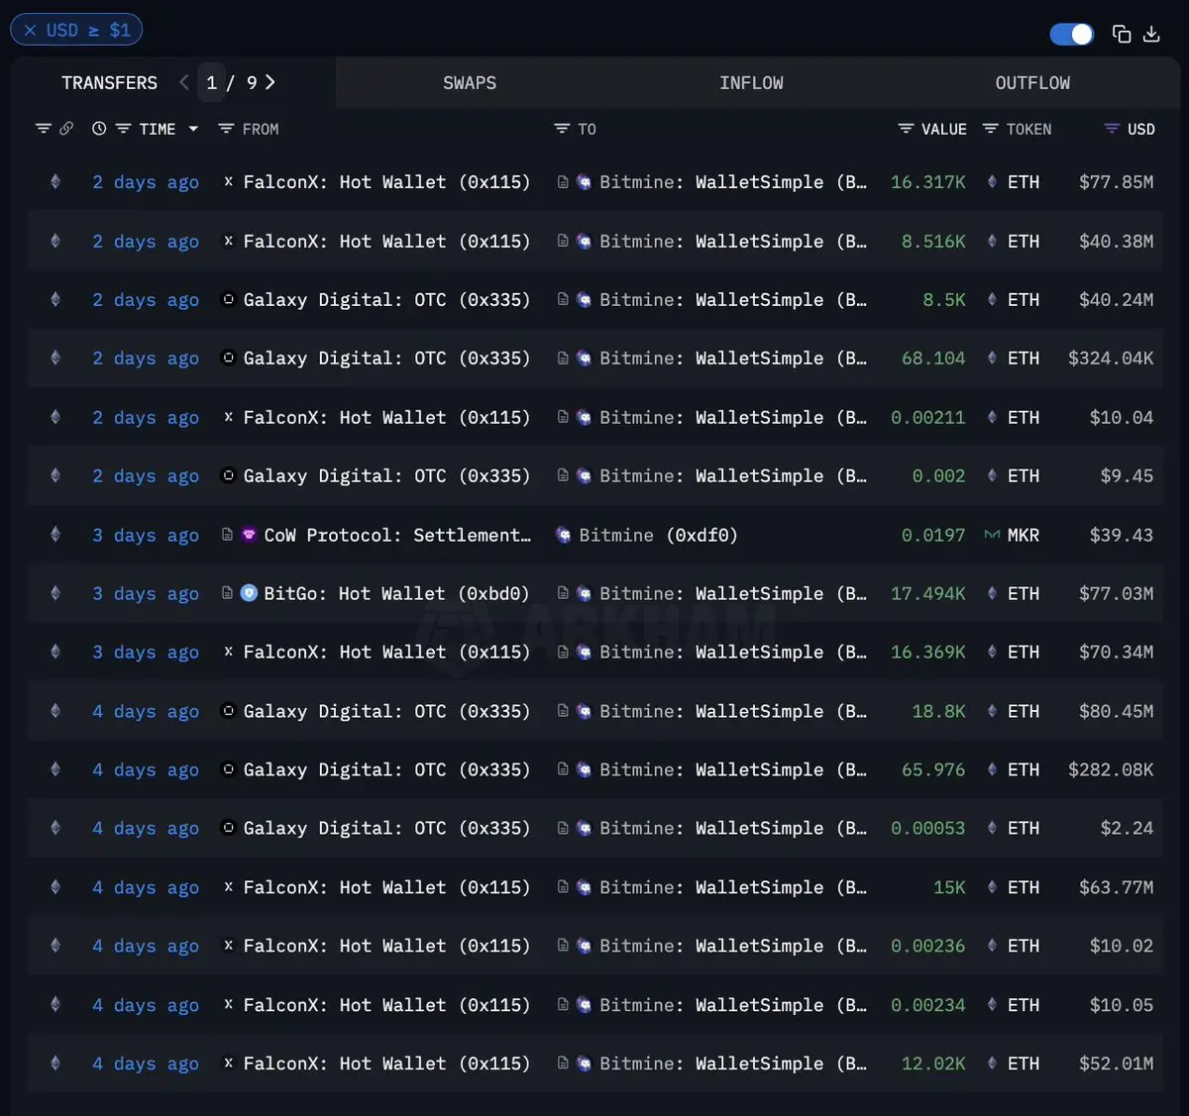The image size is (1189, 1116).
Task: Click value 15K
Action: tap(949, 887)
